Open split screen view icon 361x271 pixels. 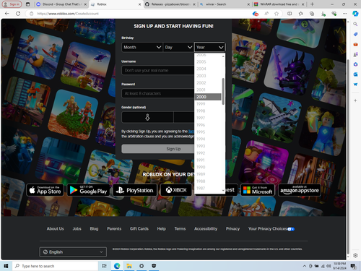click(290, 14)
